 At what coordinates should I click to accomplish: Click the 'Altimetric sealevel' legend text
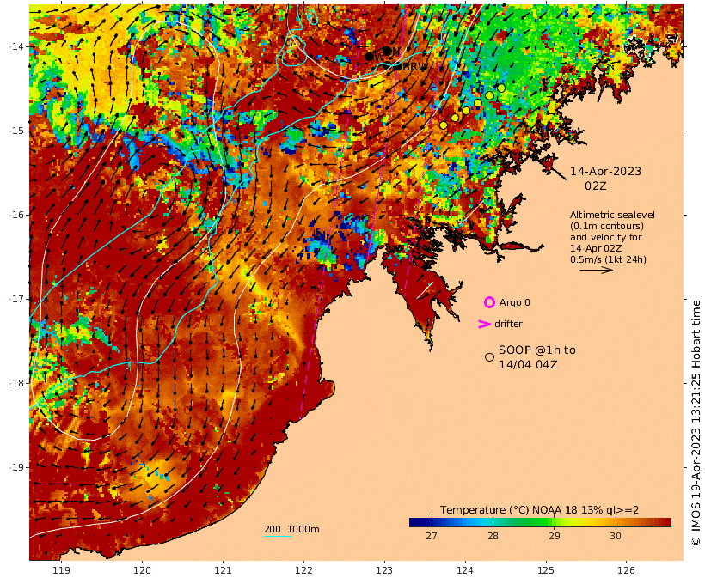pyautogui.click(x=612, y=215)
